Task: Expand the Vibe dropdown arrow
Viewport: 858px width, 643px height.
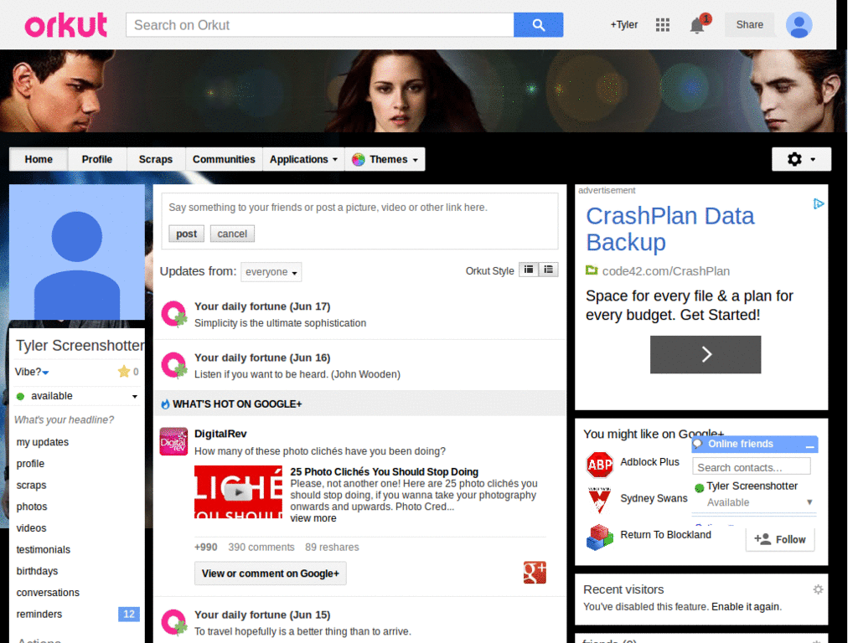Action: click(x=45, y=373)
